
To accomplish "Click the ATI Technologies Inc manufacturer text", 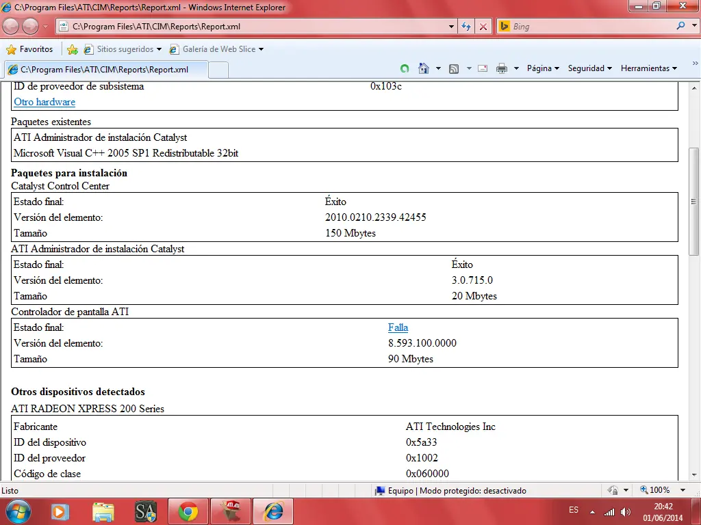I will pos(450,427).
